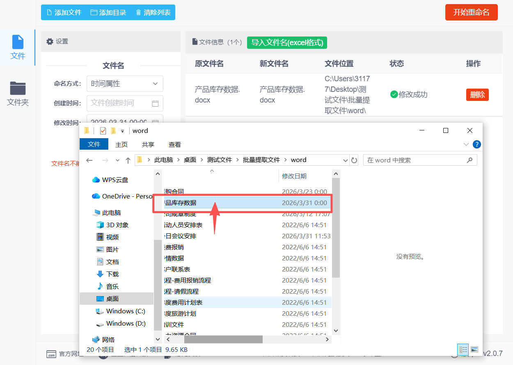513x365 pixels.
Task: Click the back navigation arrow
Action: click(89, 160)
